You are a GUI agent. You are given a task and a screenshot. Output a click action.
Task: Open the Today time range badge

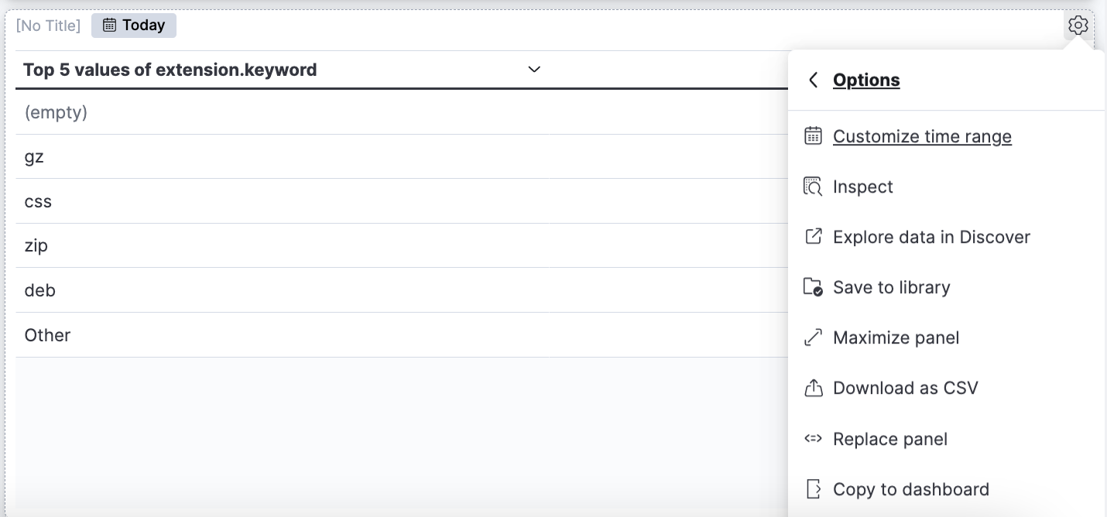click(134, 26)
